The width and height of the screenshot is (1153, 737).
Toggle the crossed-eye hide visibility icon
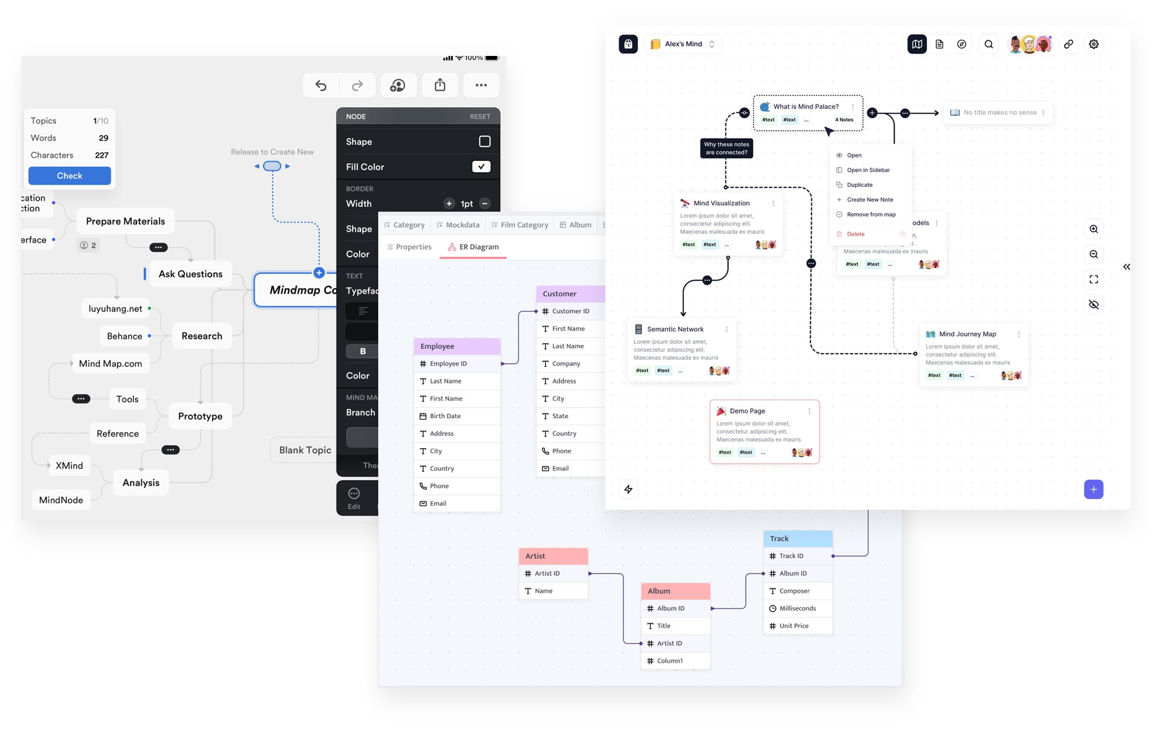click(1094, 304)
